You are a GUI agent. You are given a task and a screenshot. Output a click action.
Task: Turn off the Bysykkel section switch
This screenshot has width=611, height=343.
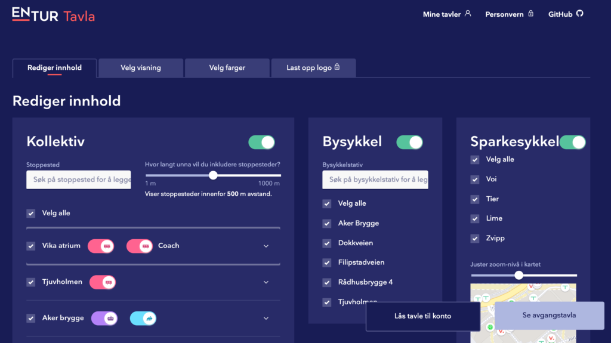click(409, 142)
